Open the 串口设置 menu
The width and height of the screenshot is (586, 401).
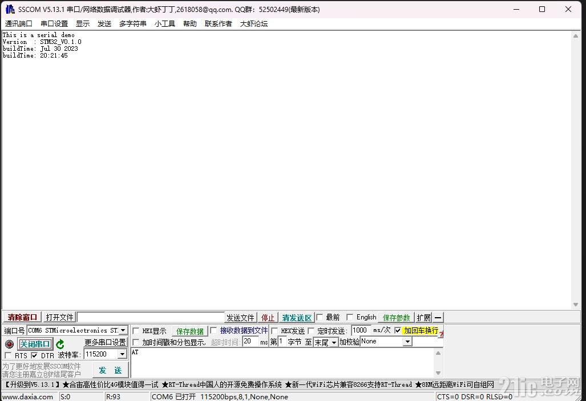[54, 23]
